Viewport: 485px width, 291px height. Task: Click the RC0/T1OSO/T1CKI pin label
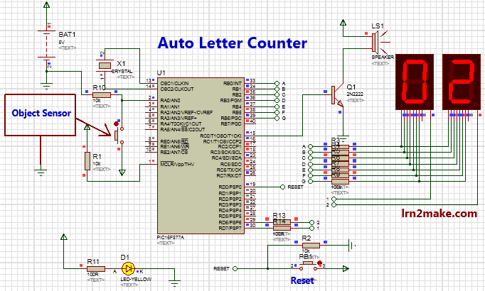coord(220,136)
